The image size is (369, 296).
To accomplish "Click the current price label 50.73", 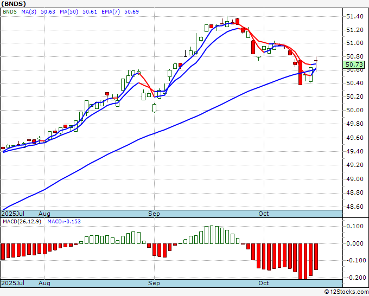I will [354, 65].
